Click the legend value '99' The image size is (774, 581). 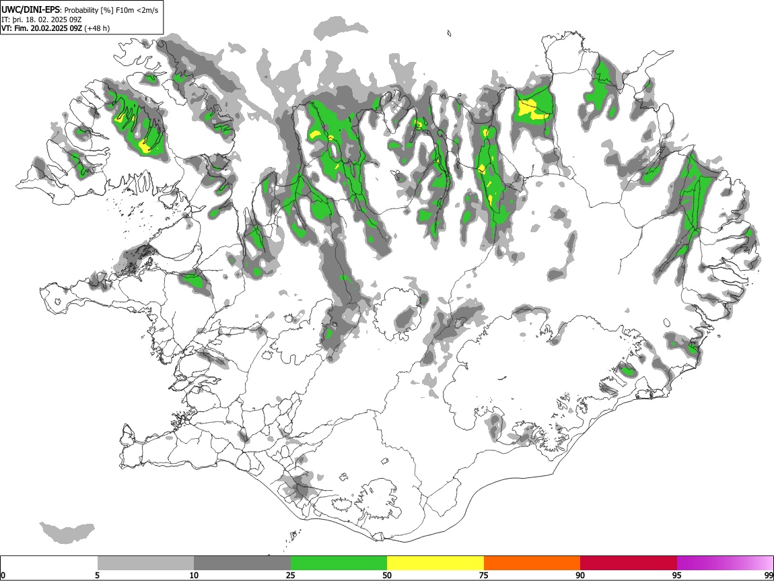pos(768,575)
